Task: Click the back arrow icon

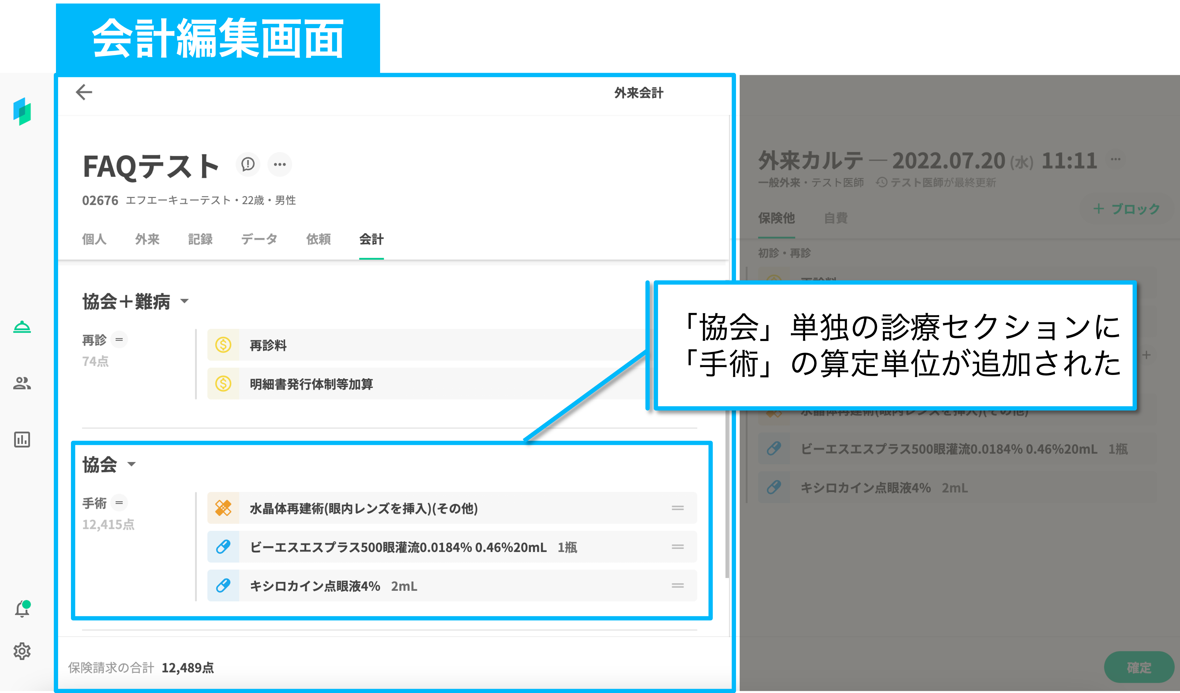Action: (84, 92)
